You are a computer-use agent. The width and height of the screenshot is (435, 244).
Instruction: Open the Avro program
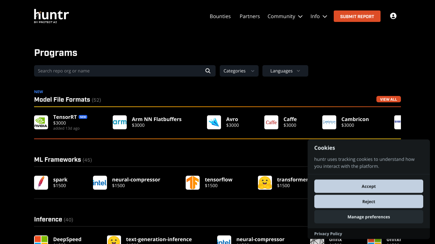point(232,119)
